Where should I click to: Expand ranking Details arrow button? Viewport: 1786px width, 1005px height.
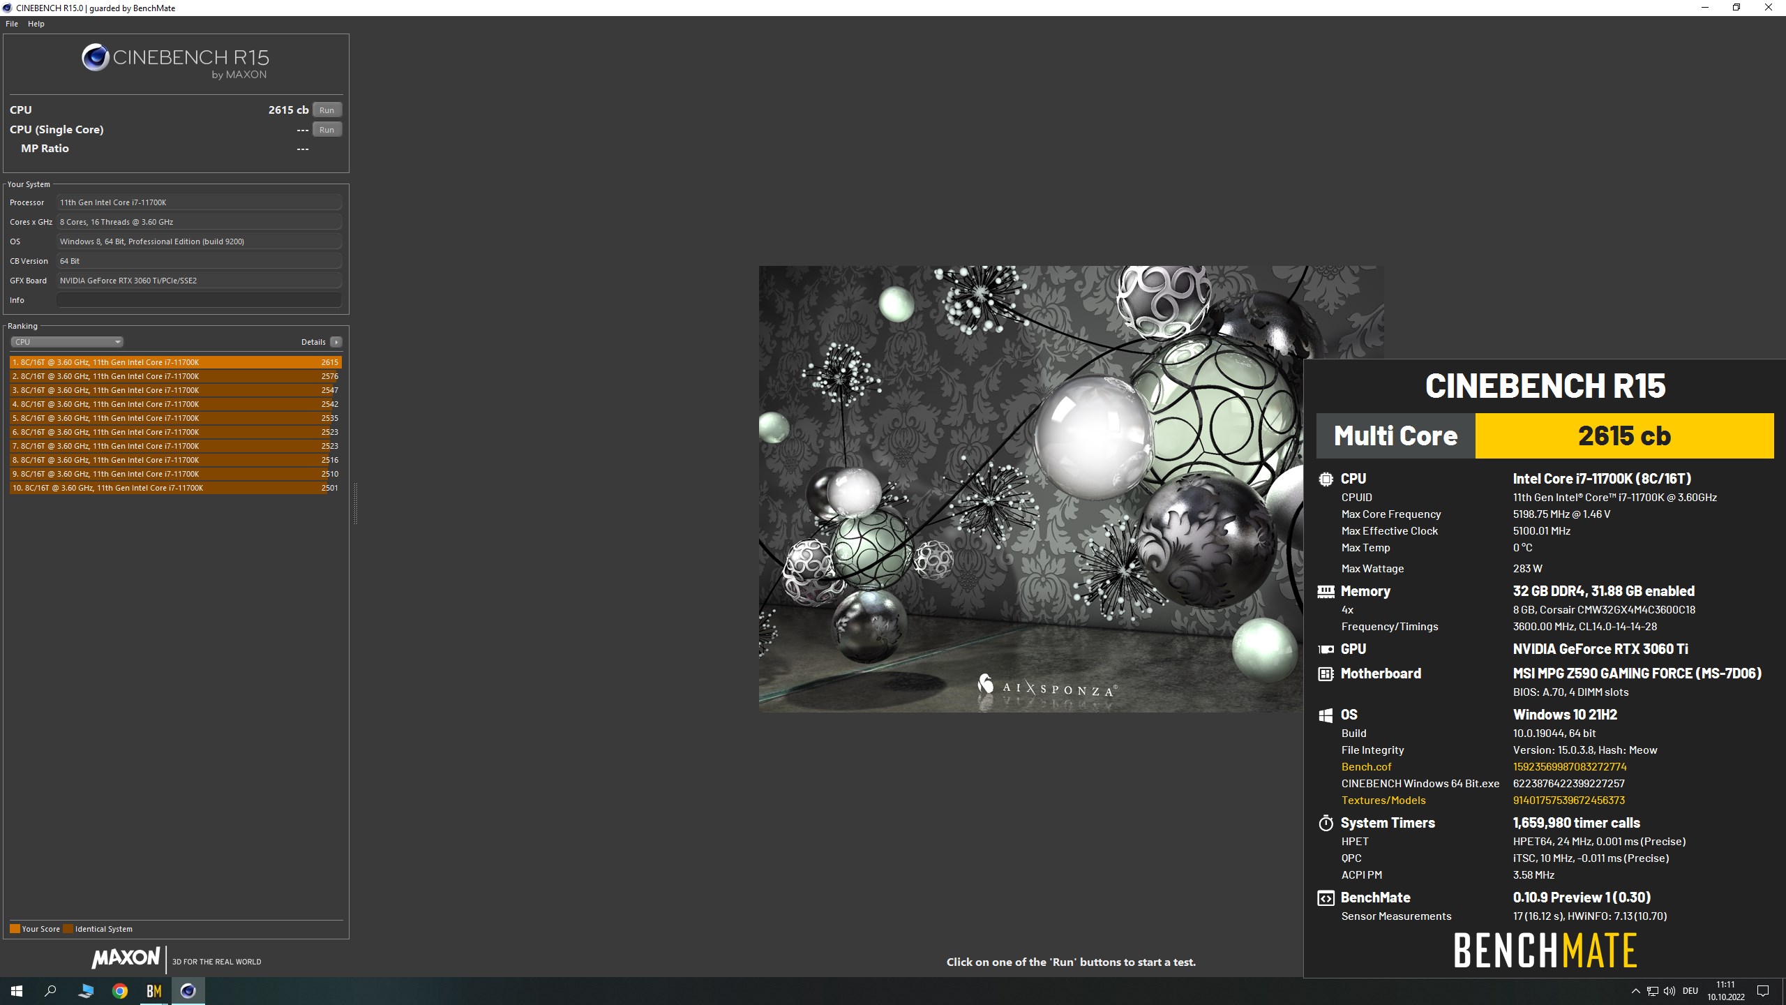(x=336, y=342)
